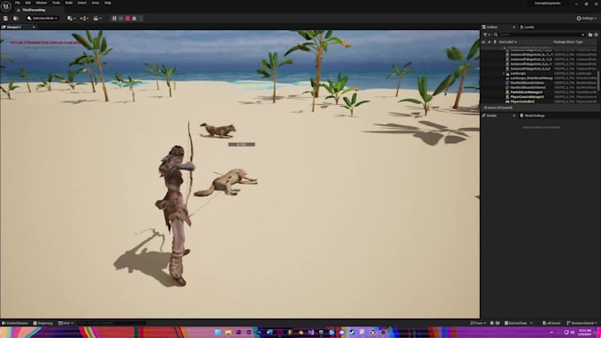This screenshot has width=601, height=338.
Task: Open the cinematics clapperboard dropdown
Action: coord(97,19)
